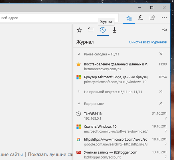
Task: Click the 'Журнал' pane heading
Action: (x=85, y=42)
